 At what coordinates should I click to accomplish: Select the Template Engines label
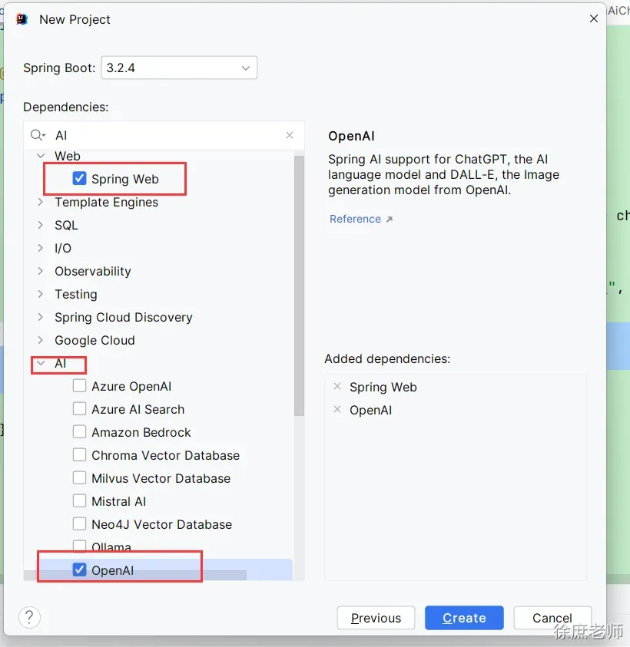(x=107, y=202)
